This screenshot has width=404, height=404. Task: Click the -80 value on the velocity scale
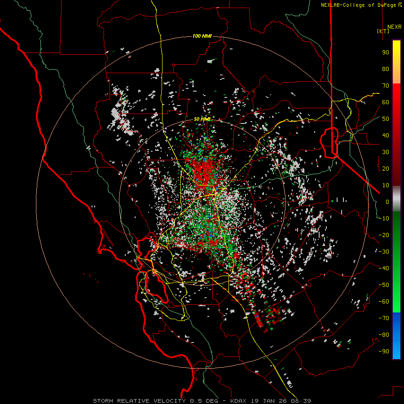point(384,335)
